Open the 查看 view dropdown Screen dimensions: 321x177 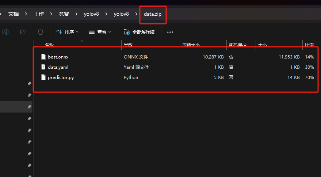(x=100, y=32)
